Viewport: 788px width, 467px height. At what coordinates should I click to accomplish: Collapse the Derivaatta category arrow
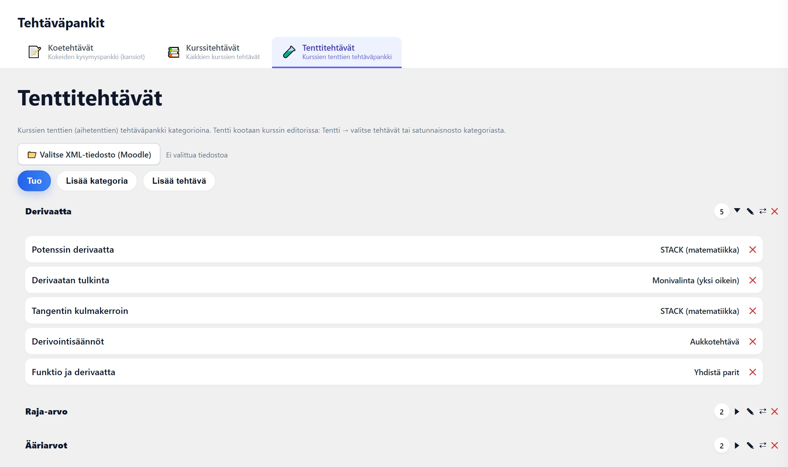pos(737,211)
